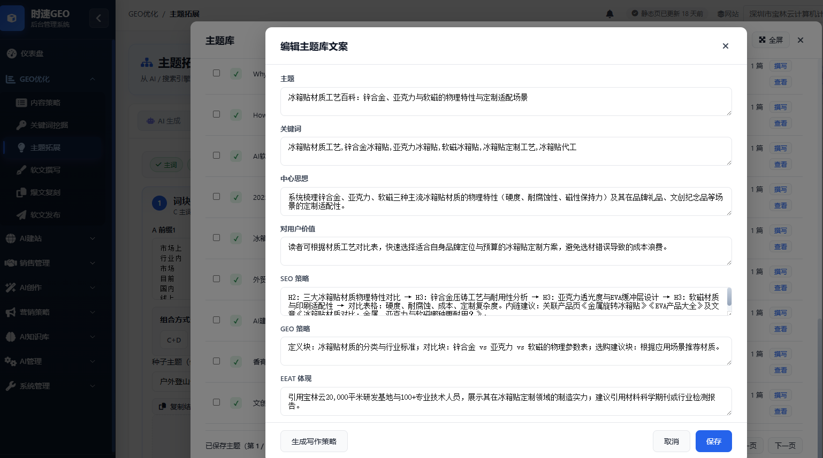Click the AI 生成 button
Viewport: 823px width, 458px height.
pos(163,121)
